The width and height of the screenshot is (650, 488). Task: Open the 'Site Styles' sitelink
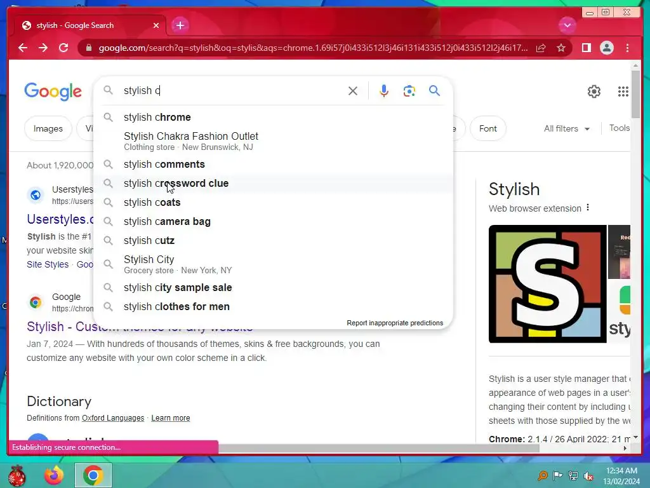[x=48, y=264]
